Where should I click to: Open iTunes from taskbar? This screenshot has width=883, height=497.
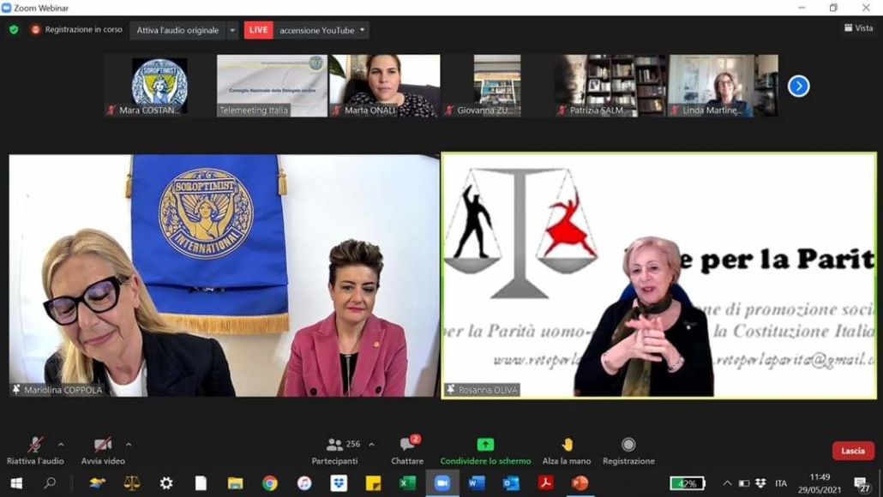(304, 483)
